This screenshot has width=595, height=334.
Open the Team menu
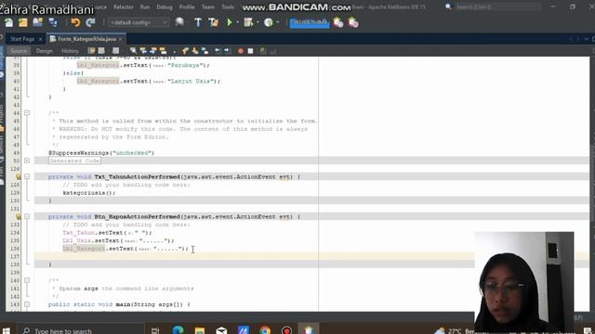pyautogui.click(x=208, y=6)
